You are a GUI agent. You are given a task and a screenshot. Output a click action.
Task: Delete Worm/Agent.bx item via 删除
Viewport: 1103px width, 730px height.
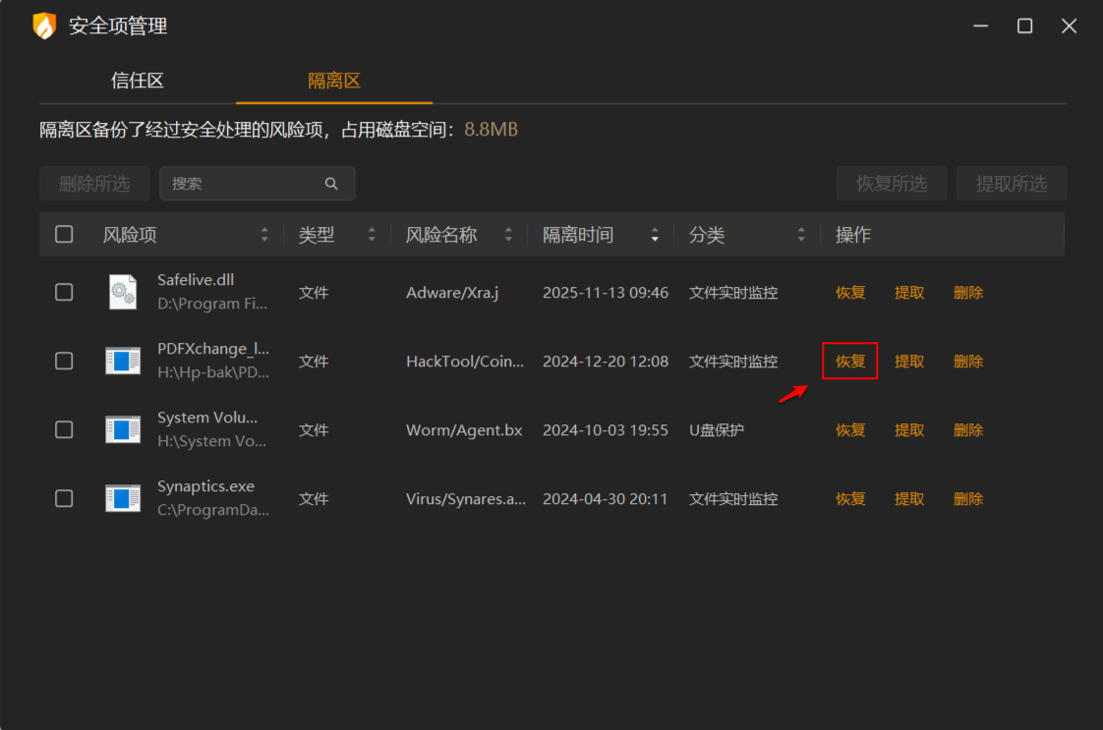968,430
